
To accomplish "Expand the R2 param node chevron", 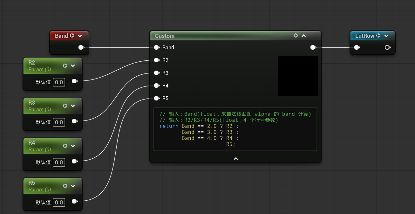I will click(x=73, y=66).
